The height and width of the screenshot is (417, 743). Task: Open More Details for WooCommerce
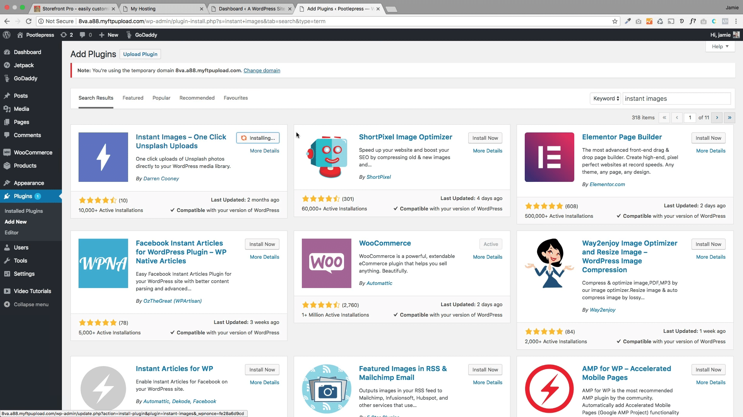(488, 257)
